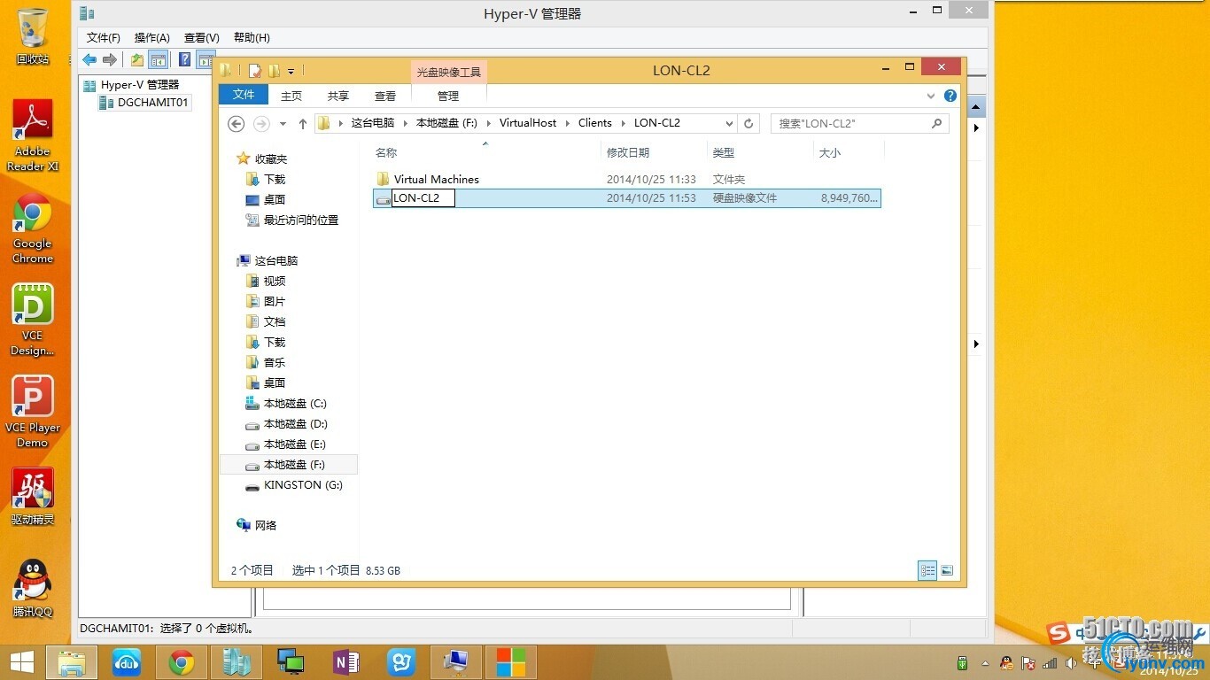Sort files by 修改日期 column header
Image resolution: width=1210 pixels, height=680 pixels.
tap(628, 153)
